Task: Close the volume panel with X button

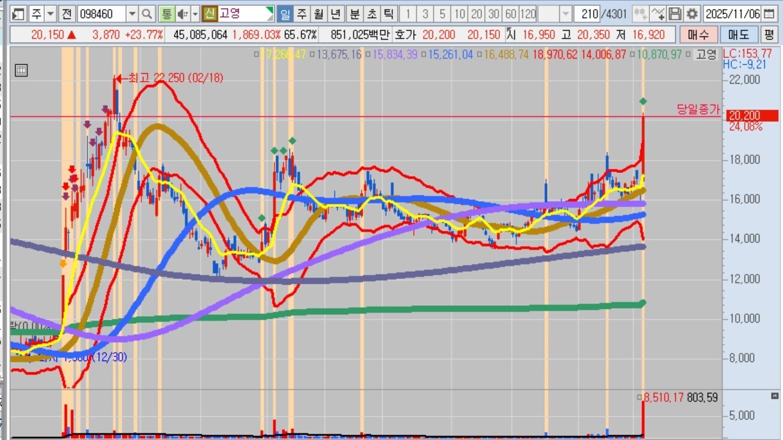Action: click(x=775, y=396)
